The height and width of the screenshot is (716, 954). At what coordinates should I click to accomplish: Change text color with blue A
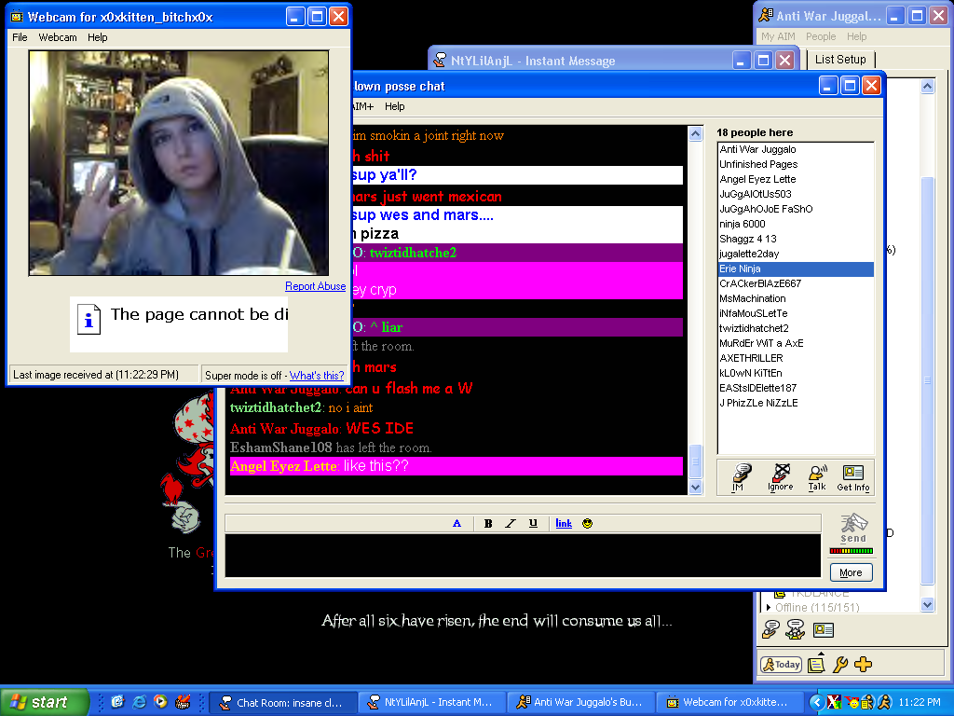[x=457, y=523]
